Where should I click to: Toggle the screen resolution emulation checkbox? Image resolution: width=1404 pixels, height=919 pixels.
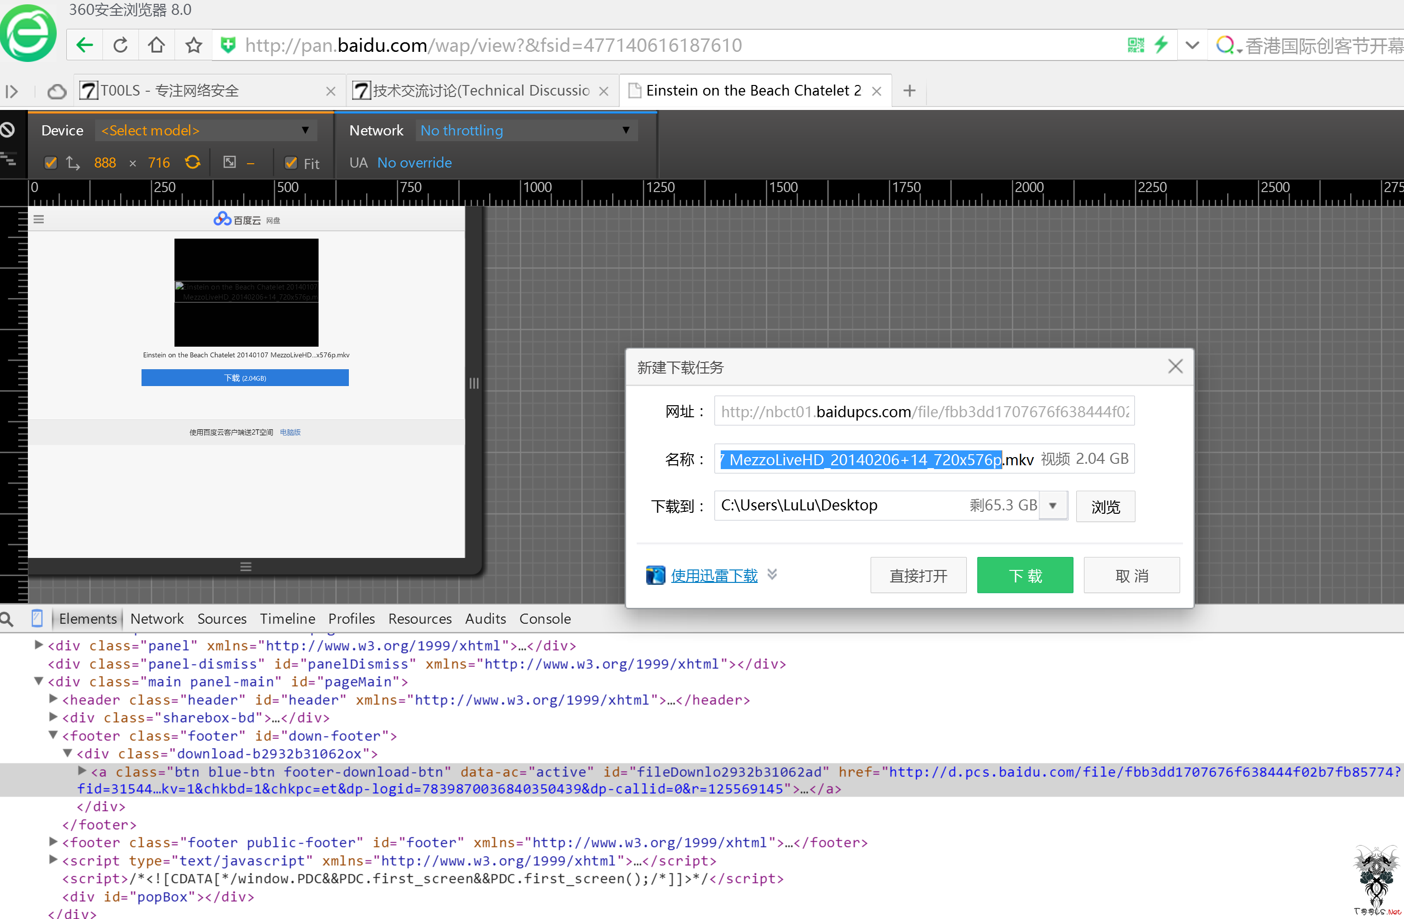tap(51, 163)
